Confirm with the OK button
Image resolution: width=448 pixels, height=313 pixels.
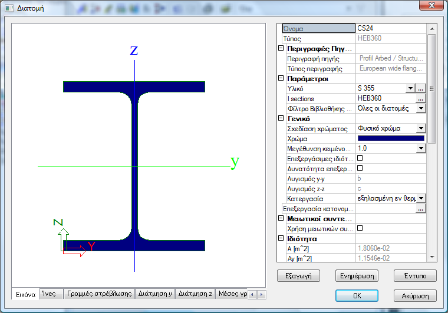tap(357, 295)
